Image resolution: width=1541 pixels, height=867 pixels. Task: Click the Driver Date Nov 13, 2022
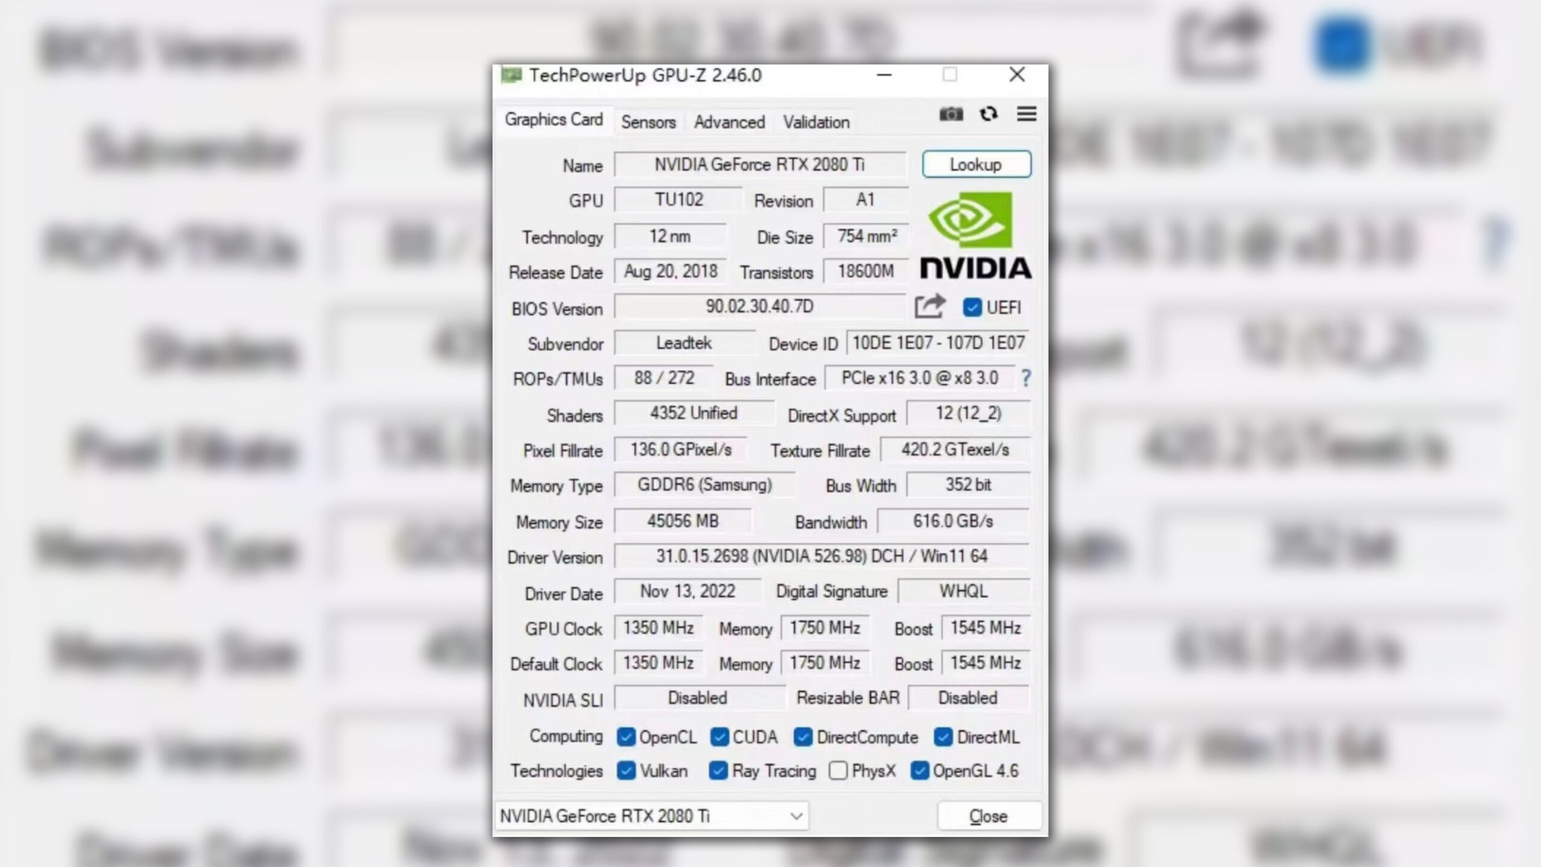687,591
